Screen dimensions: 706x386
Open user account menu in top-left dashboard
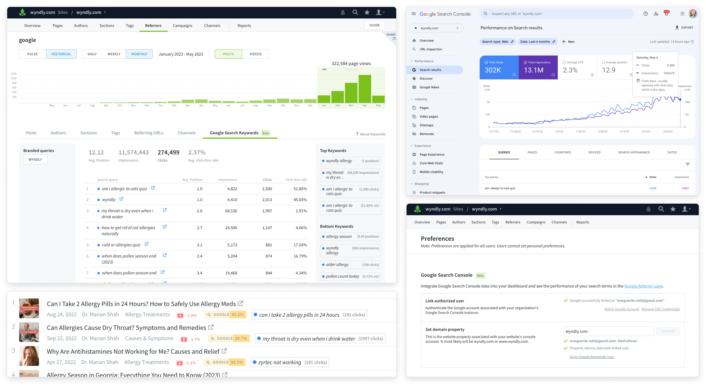tap(380, 12)
